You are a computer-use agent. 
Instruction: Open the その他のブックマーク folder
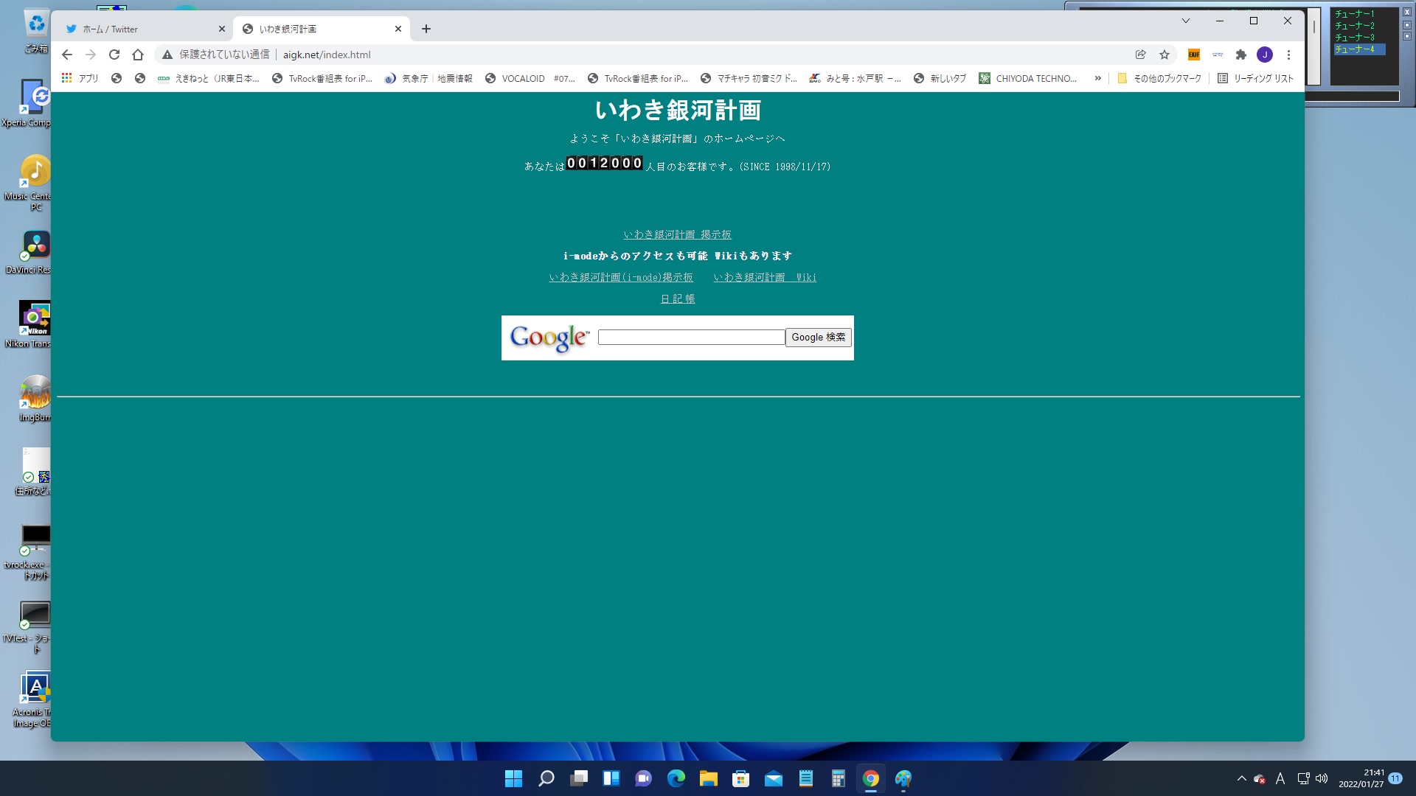[1159, 78]
